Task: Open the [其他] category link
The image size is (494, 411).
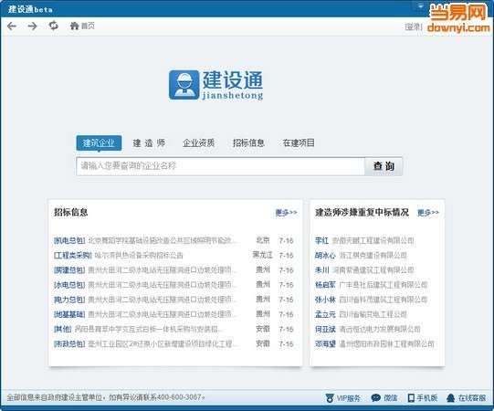Action: [63, 329]
